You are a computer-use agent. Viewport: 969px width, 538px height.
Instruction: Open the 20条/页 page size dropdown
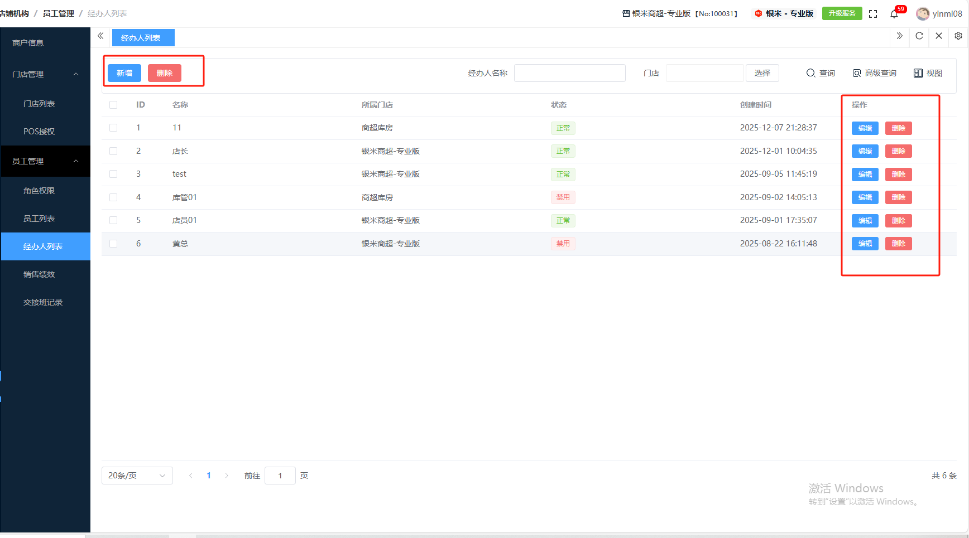pyautogui.click(x=137, y=476)
